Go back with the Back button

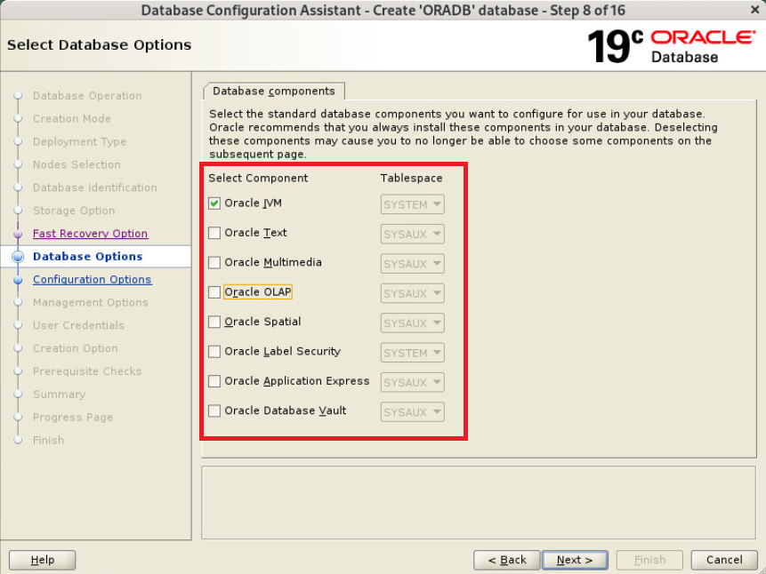pos(507,560)
